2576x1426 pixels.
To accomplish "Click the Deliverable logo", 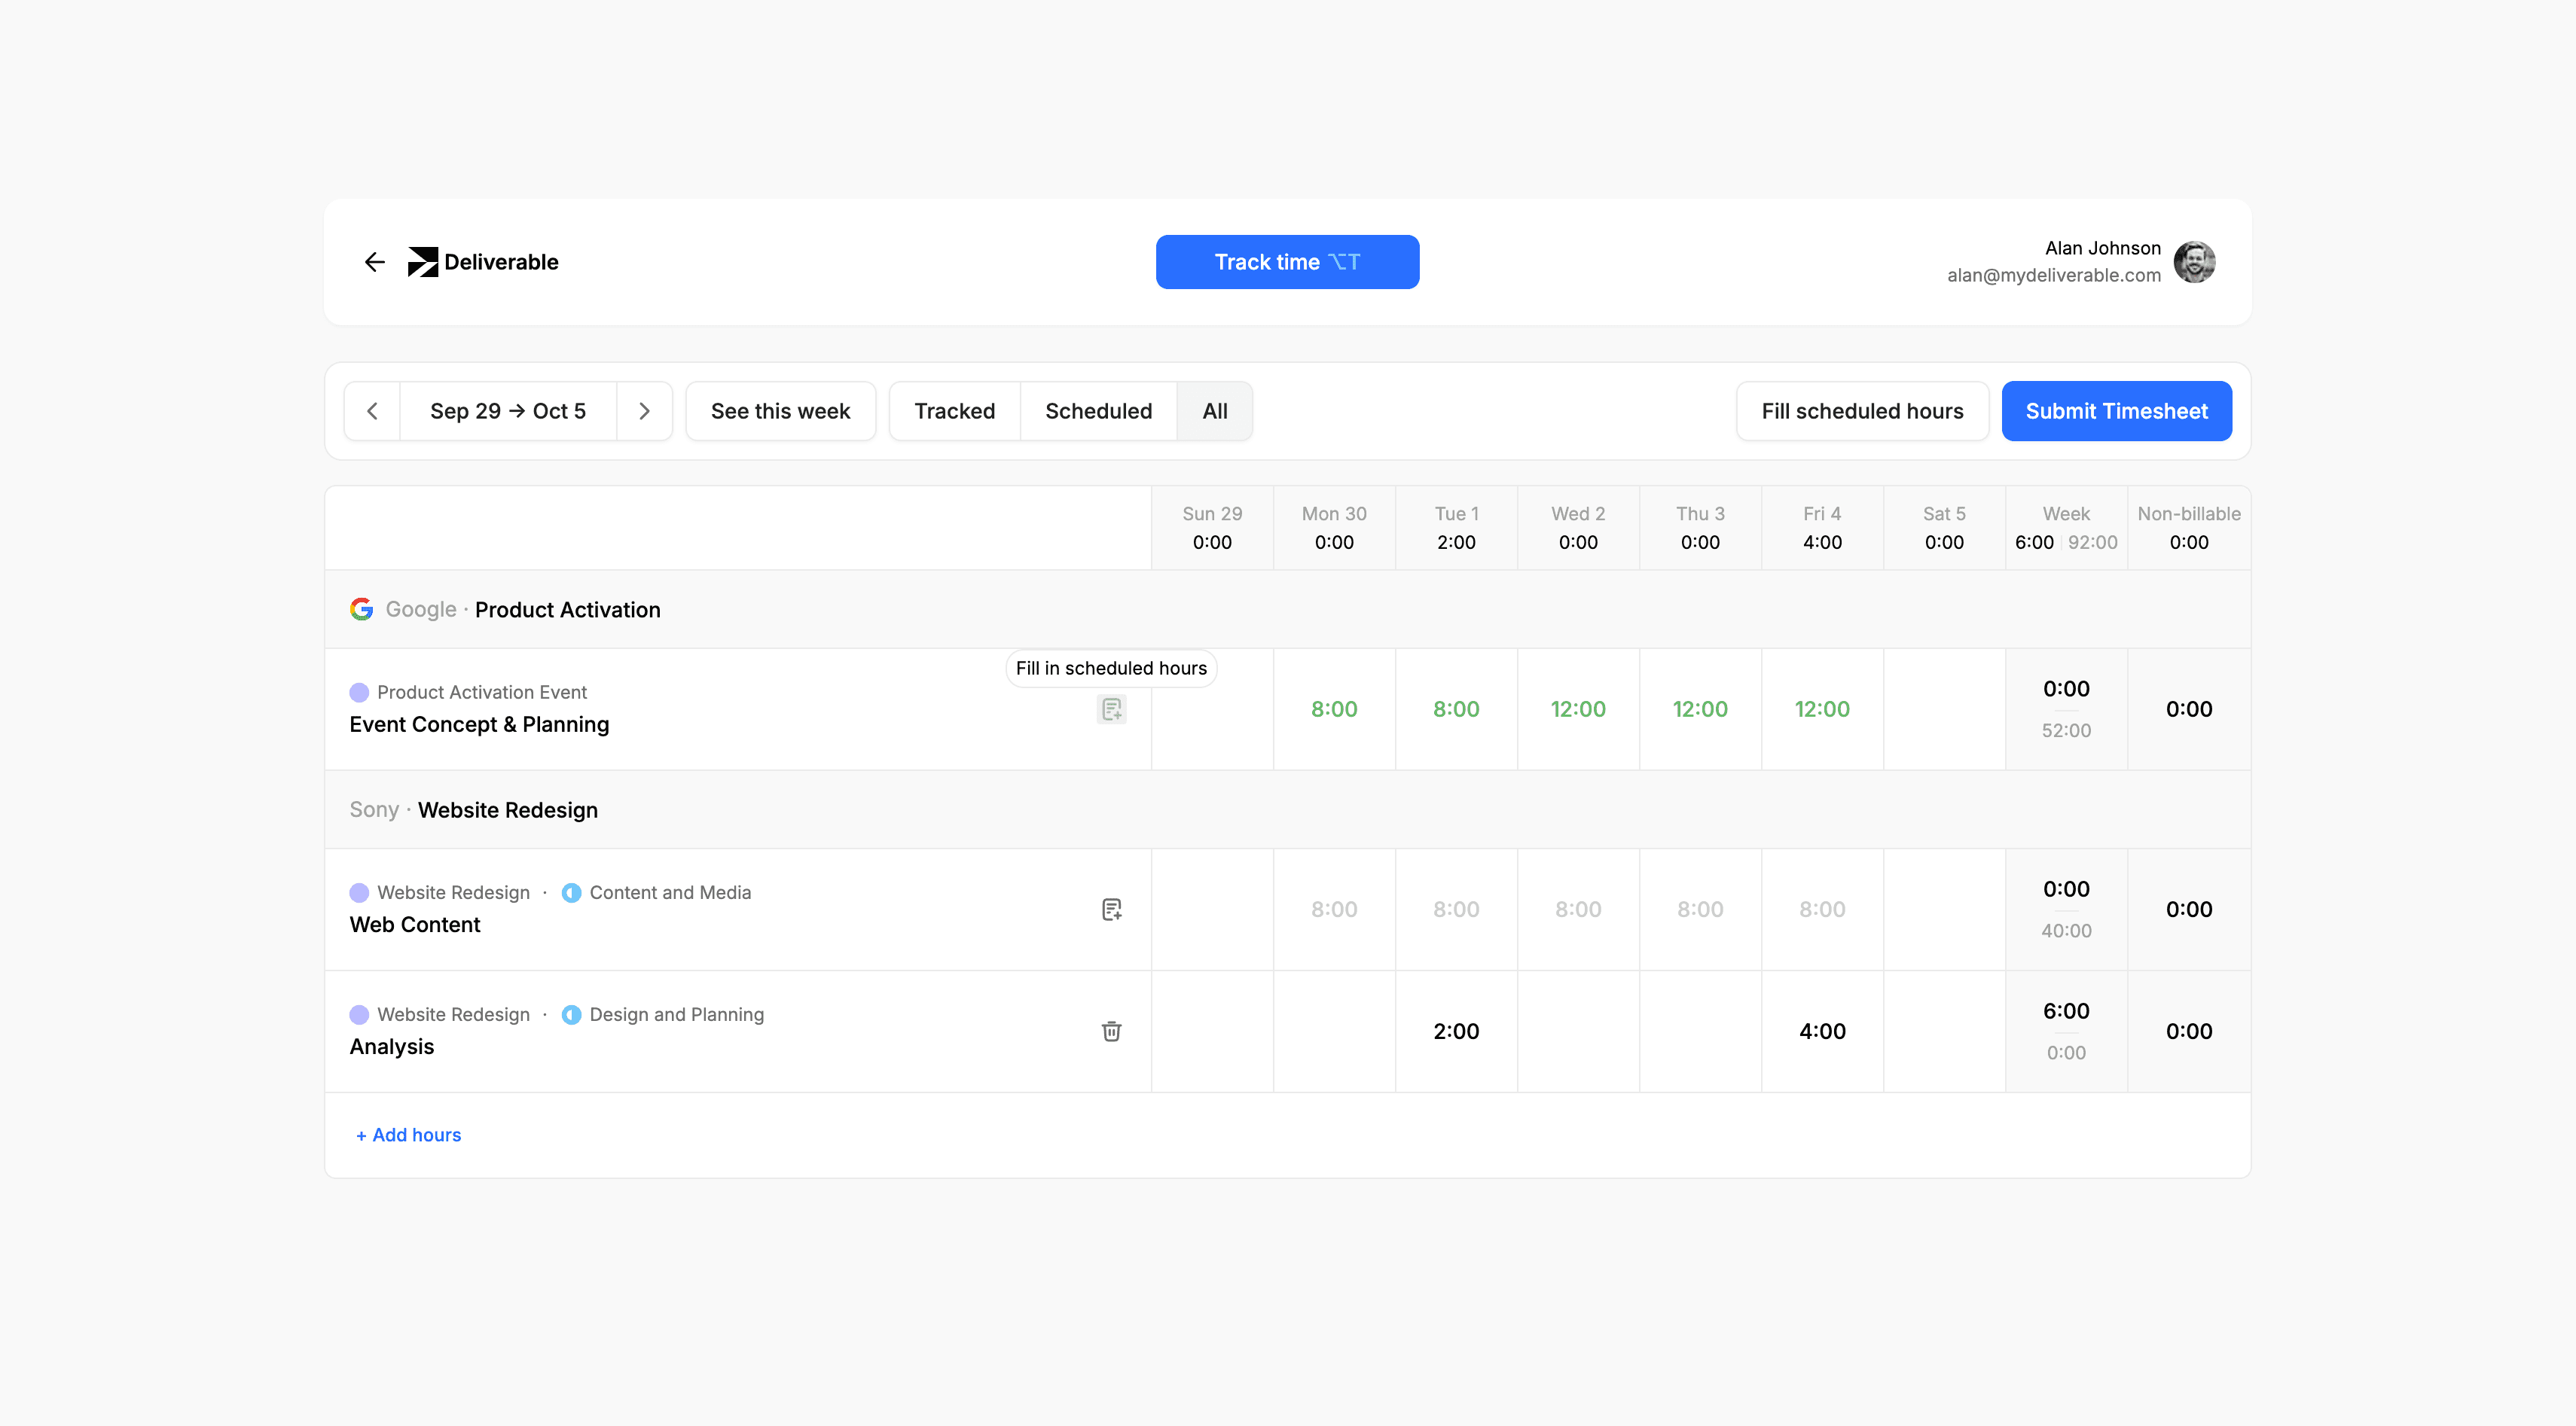I will coord(483,262).
